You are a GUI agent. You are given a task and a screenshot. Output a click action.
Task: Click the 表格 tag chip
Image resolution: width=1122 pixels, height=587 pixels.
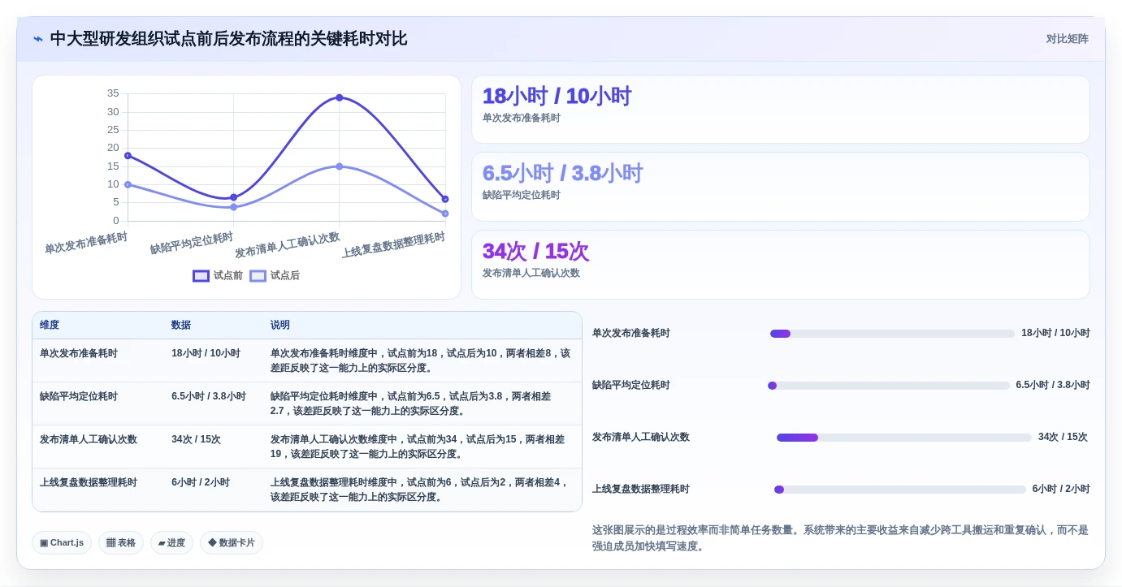(x=121, y=542)
